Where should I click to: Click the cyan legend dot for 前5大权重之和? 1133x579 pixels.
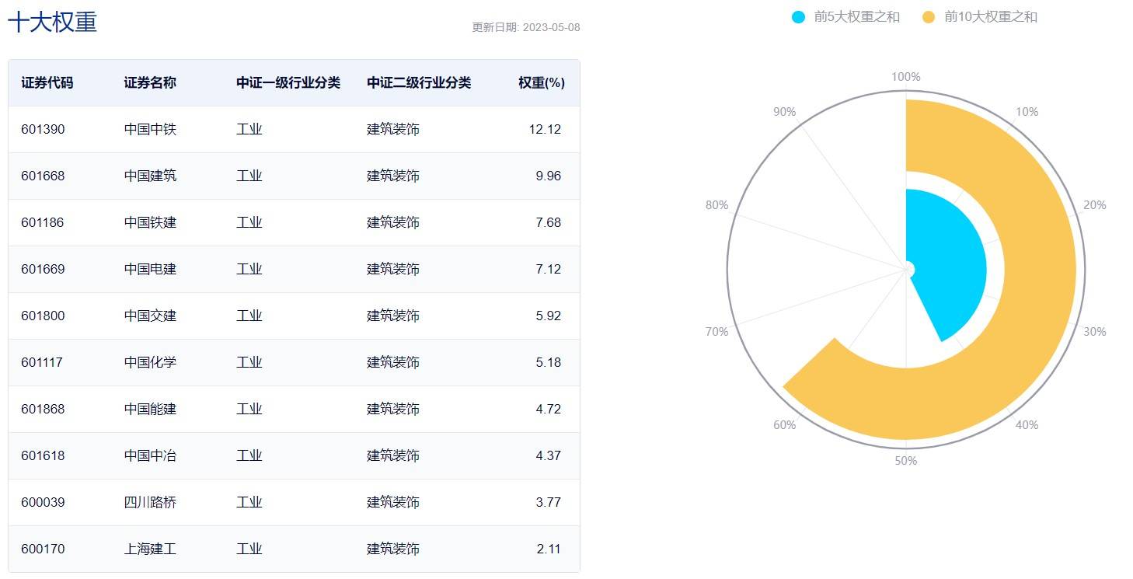point(799,17)
